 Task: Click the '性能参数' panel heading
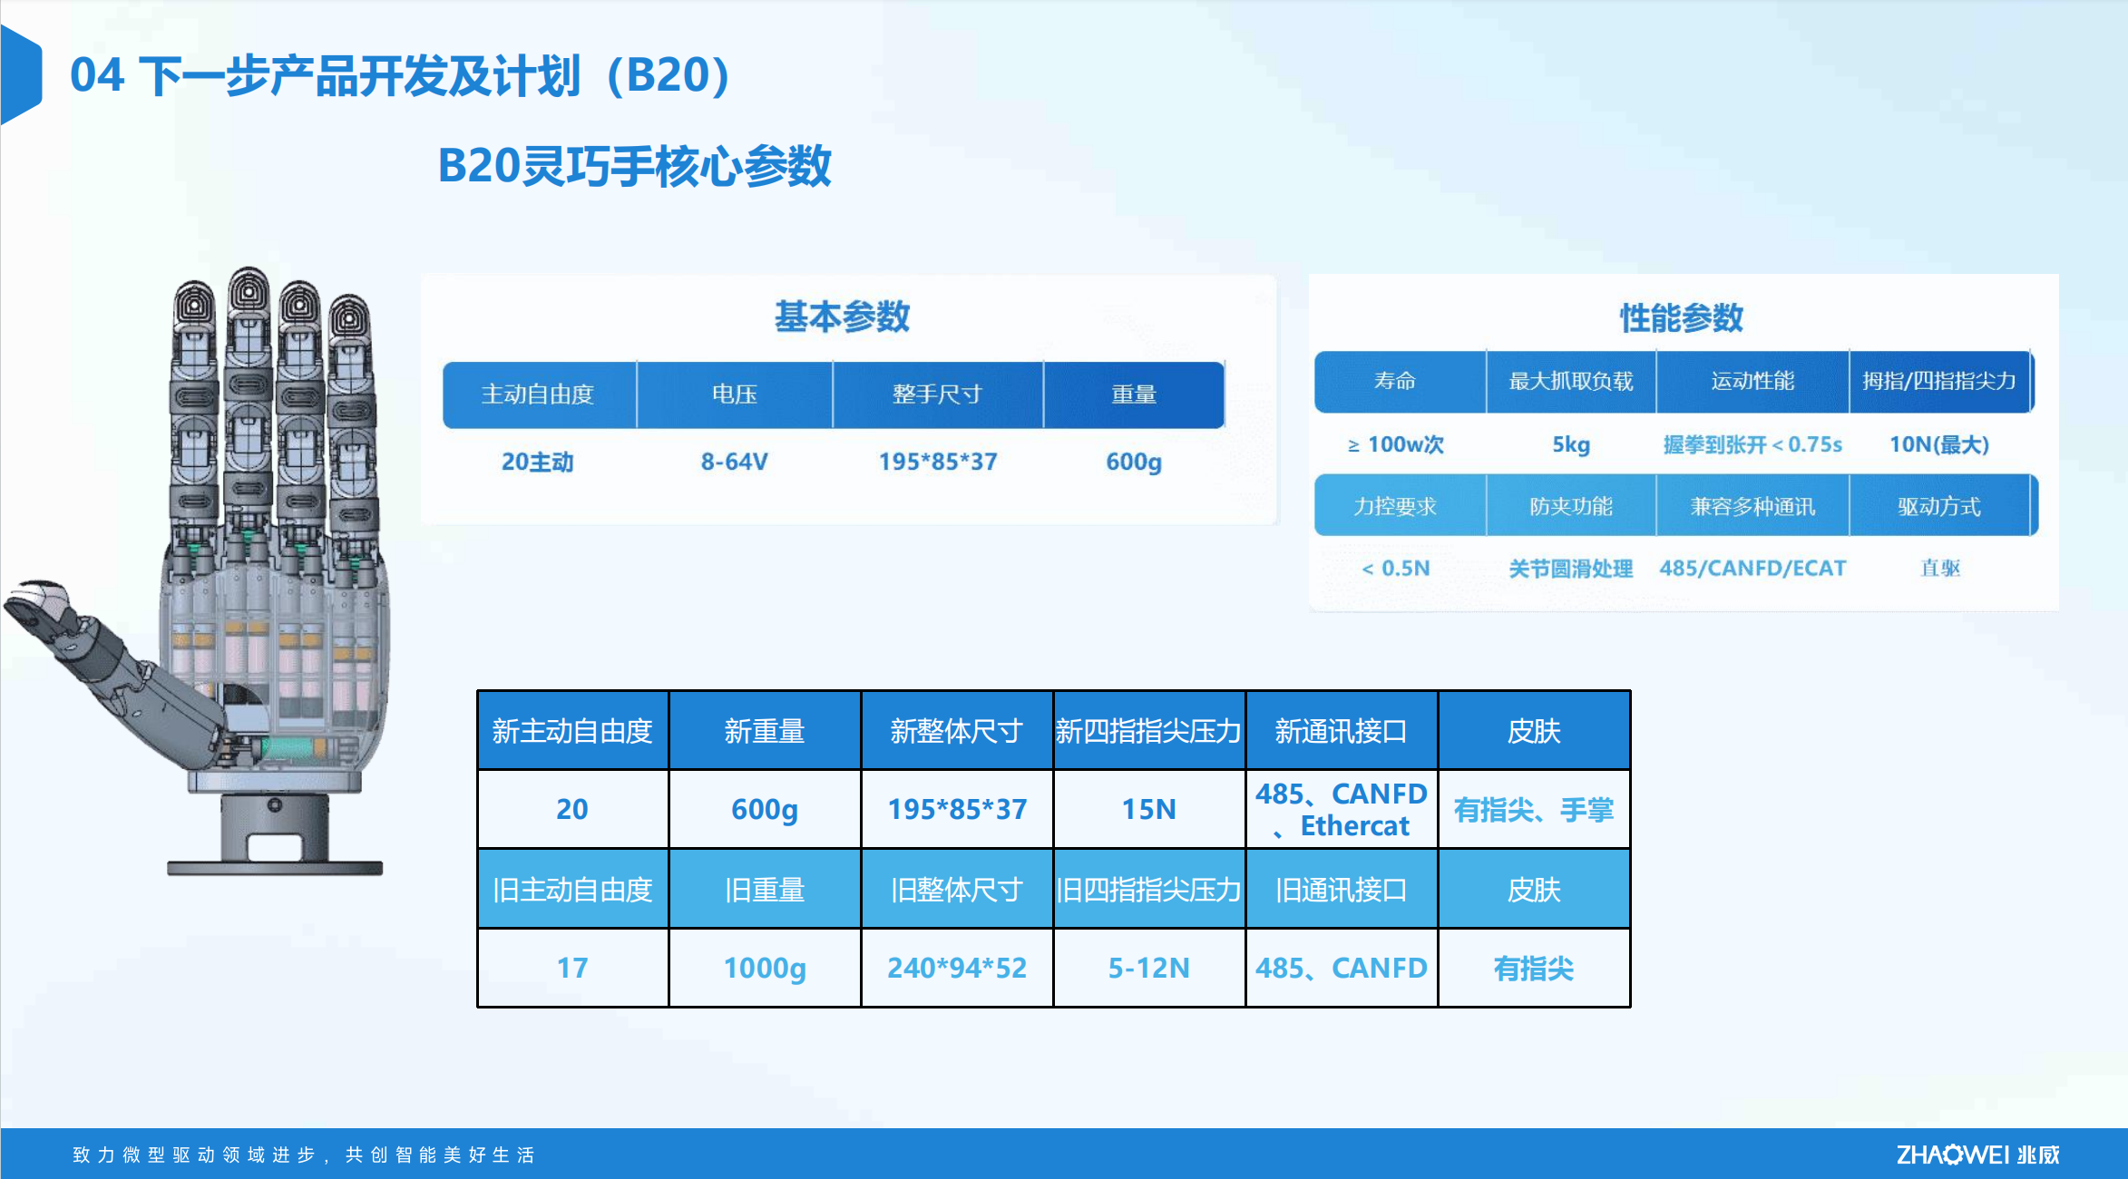tap(1681, 317)
